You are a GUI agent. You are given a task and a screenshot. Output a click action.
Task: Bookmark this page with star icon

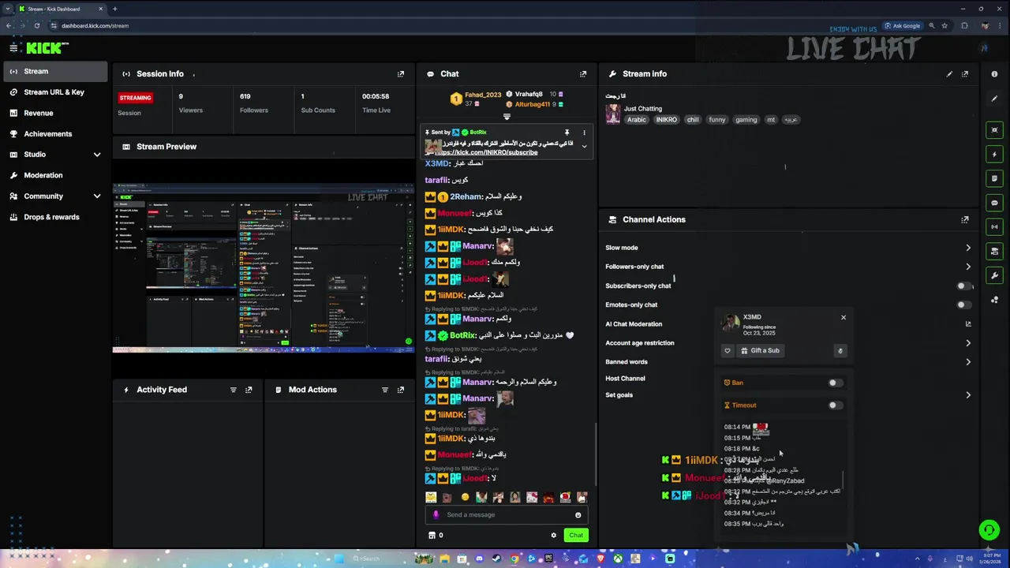945,25
